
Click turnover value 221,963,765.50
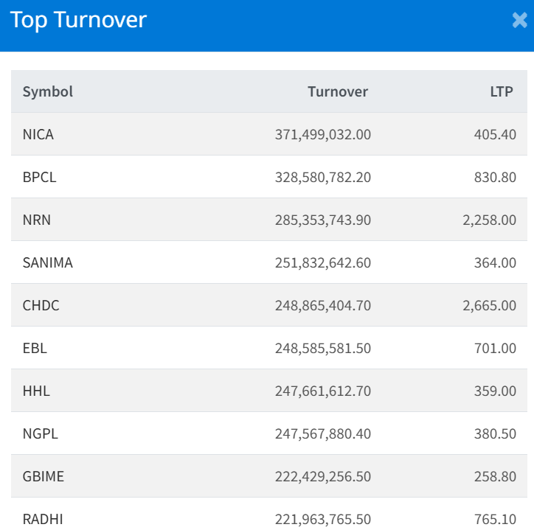[323, 520]
